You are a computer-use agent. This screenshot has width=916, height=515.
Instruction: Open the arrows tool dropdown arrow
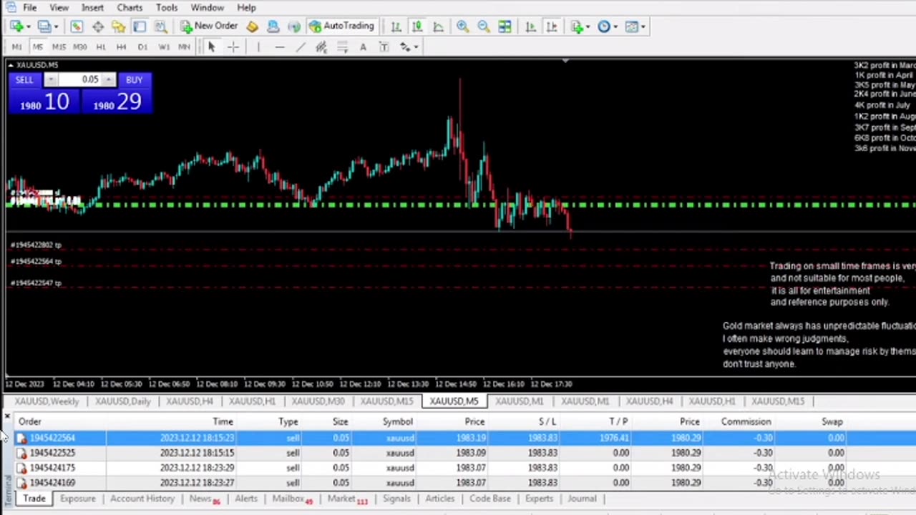[416, 47]
